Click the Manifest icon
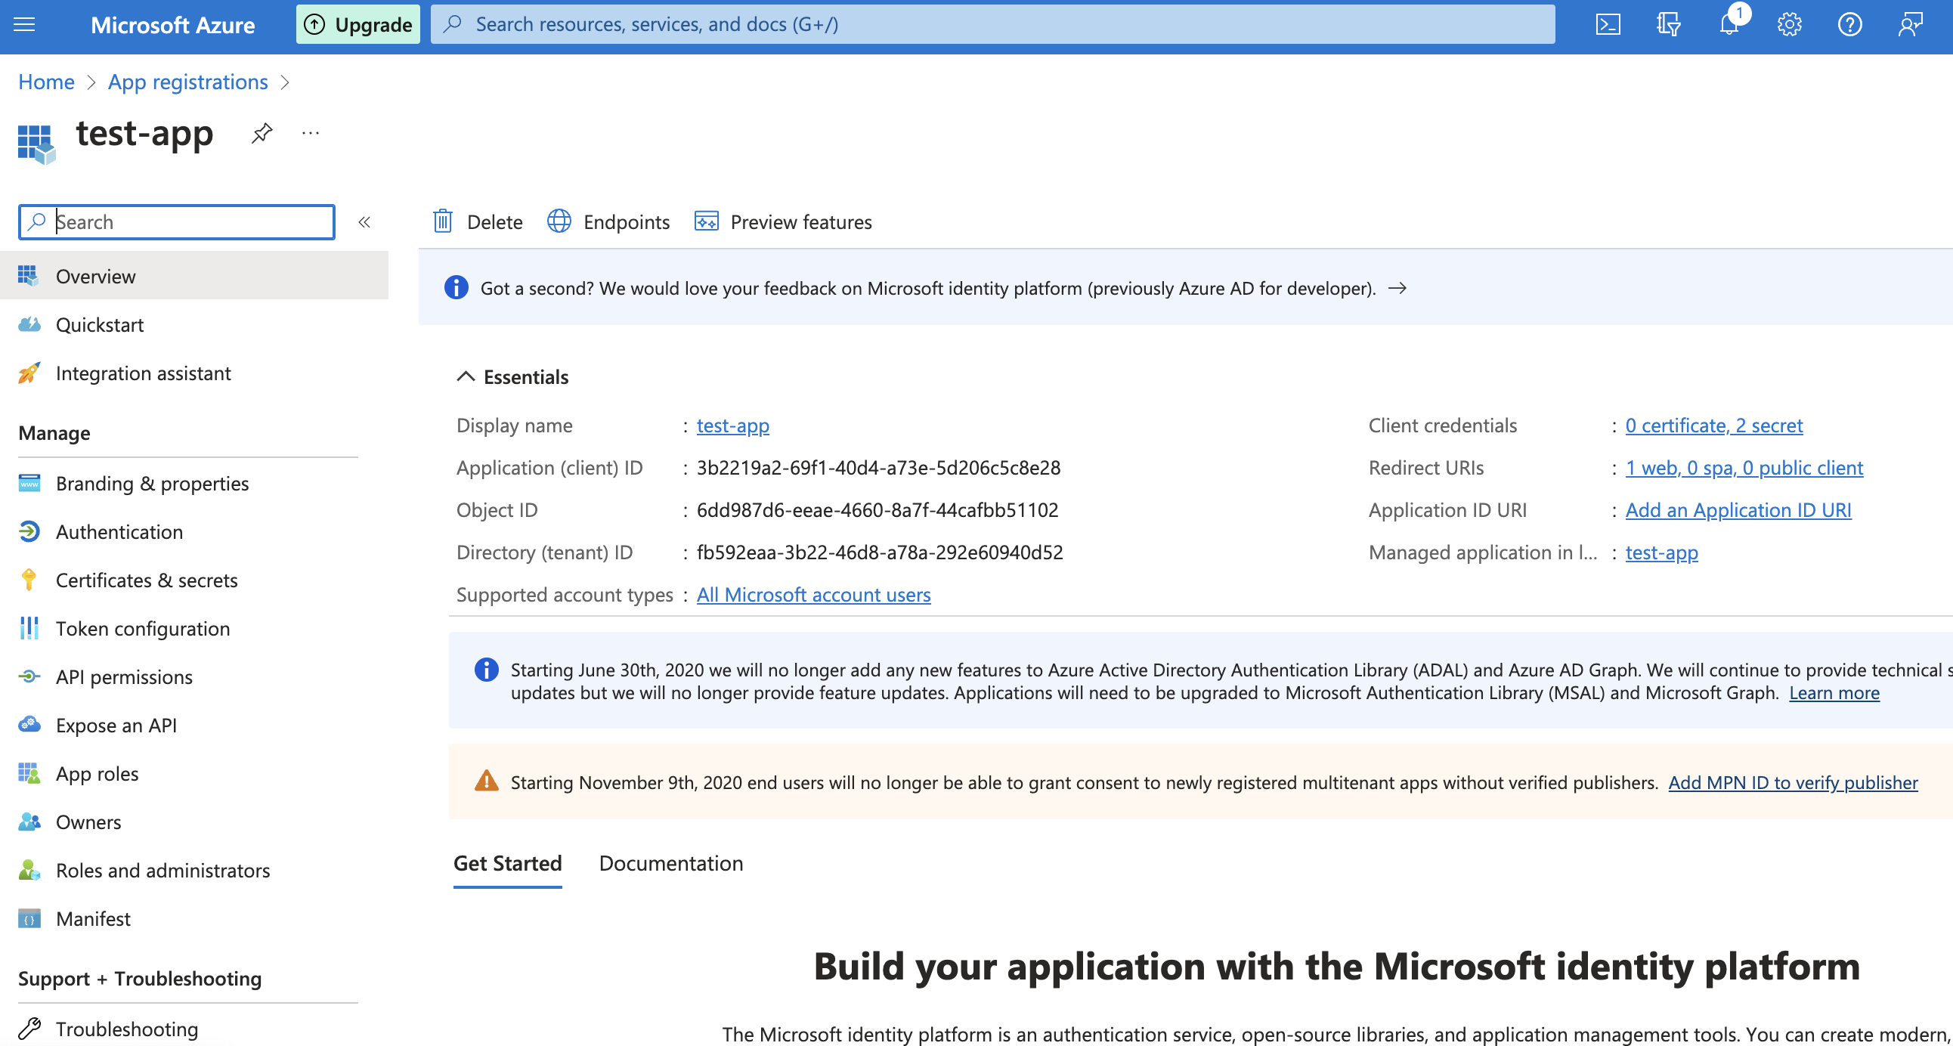The image size is (1953, 1046). coord(29,918)
